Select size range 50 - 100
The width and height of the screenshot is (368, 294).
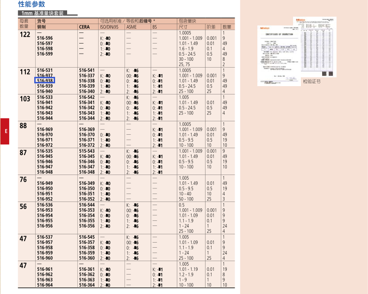click(186, 199)
